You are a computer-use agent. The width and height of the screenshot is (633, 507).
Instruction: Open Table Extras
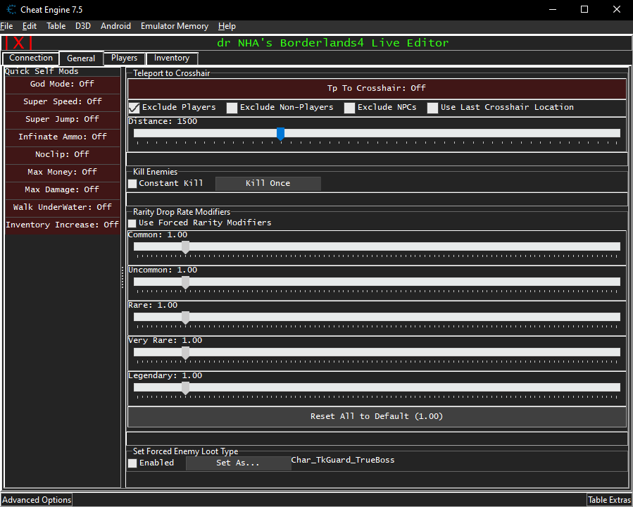click(x=609, y=500)
